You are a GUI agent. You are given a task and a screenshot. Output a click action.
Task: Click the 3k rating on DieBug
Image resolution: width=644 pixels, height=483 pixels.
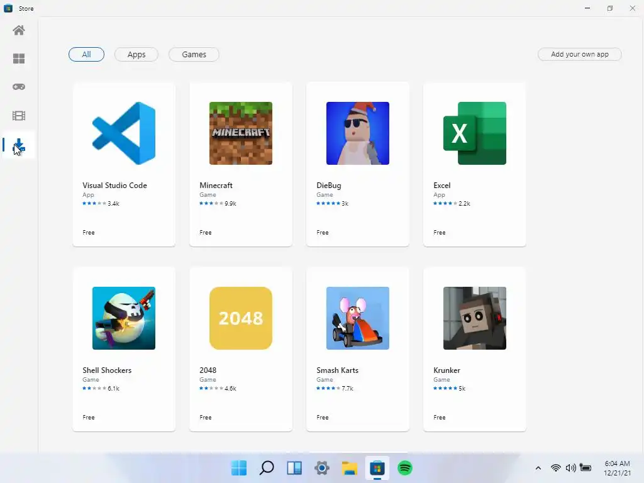(x=345, y=203)
